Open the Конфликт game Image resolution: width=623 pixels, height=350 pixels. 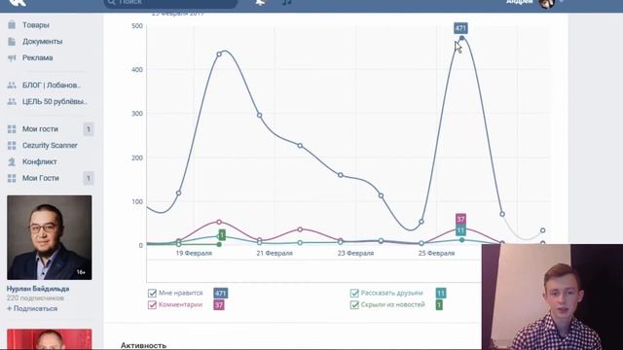tap(39, 161)
